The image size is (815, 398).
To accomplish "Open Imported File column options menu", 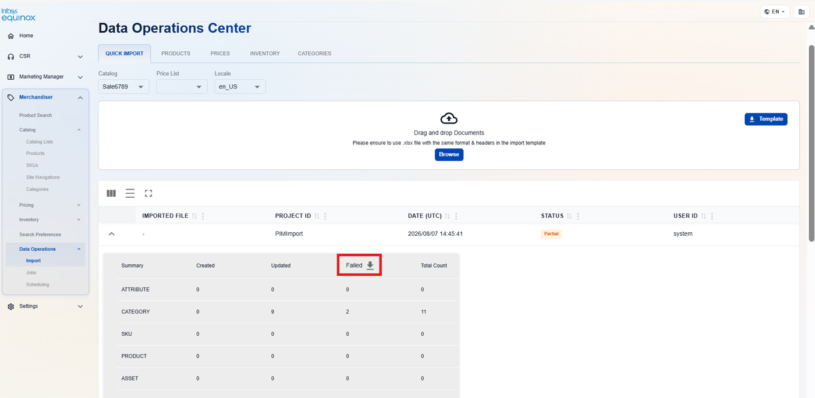I will tap(203, 216).
